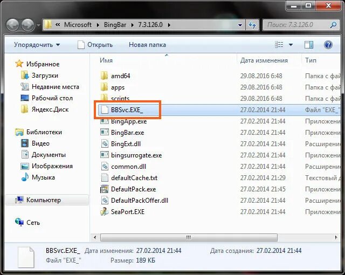Image resolution: width=345 pixels, height=275 pixels.
Task: Select the BBSvc.EXE_ file icon
Action: (x=105, y=110)
